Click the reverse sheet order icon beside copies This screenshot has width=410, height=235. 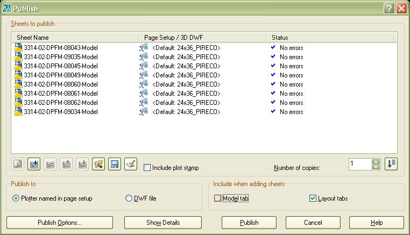(x=391, y=164)
